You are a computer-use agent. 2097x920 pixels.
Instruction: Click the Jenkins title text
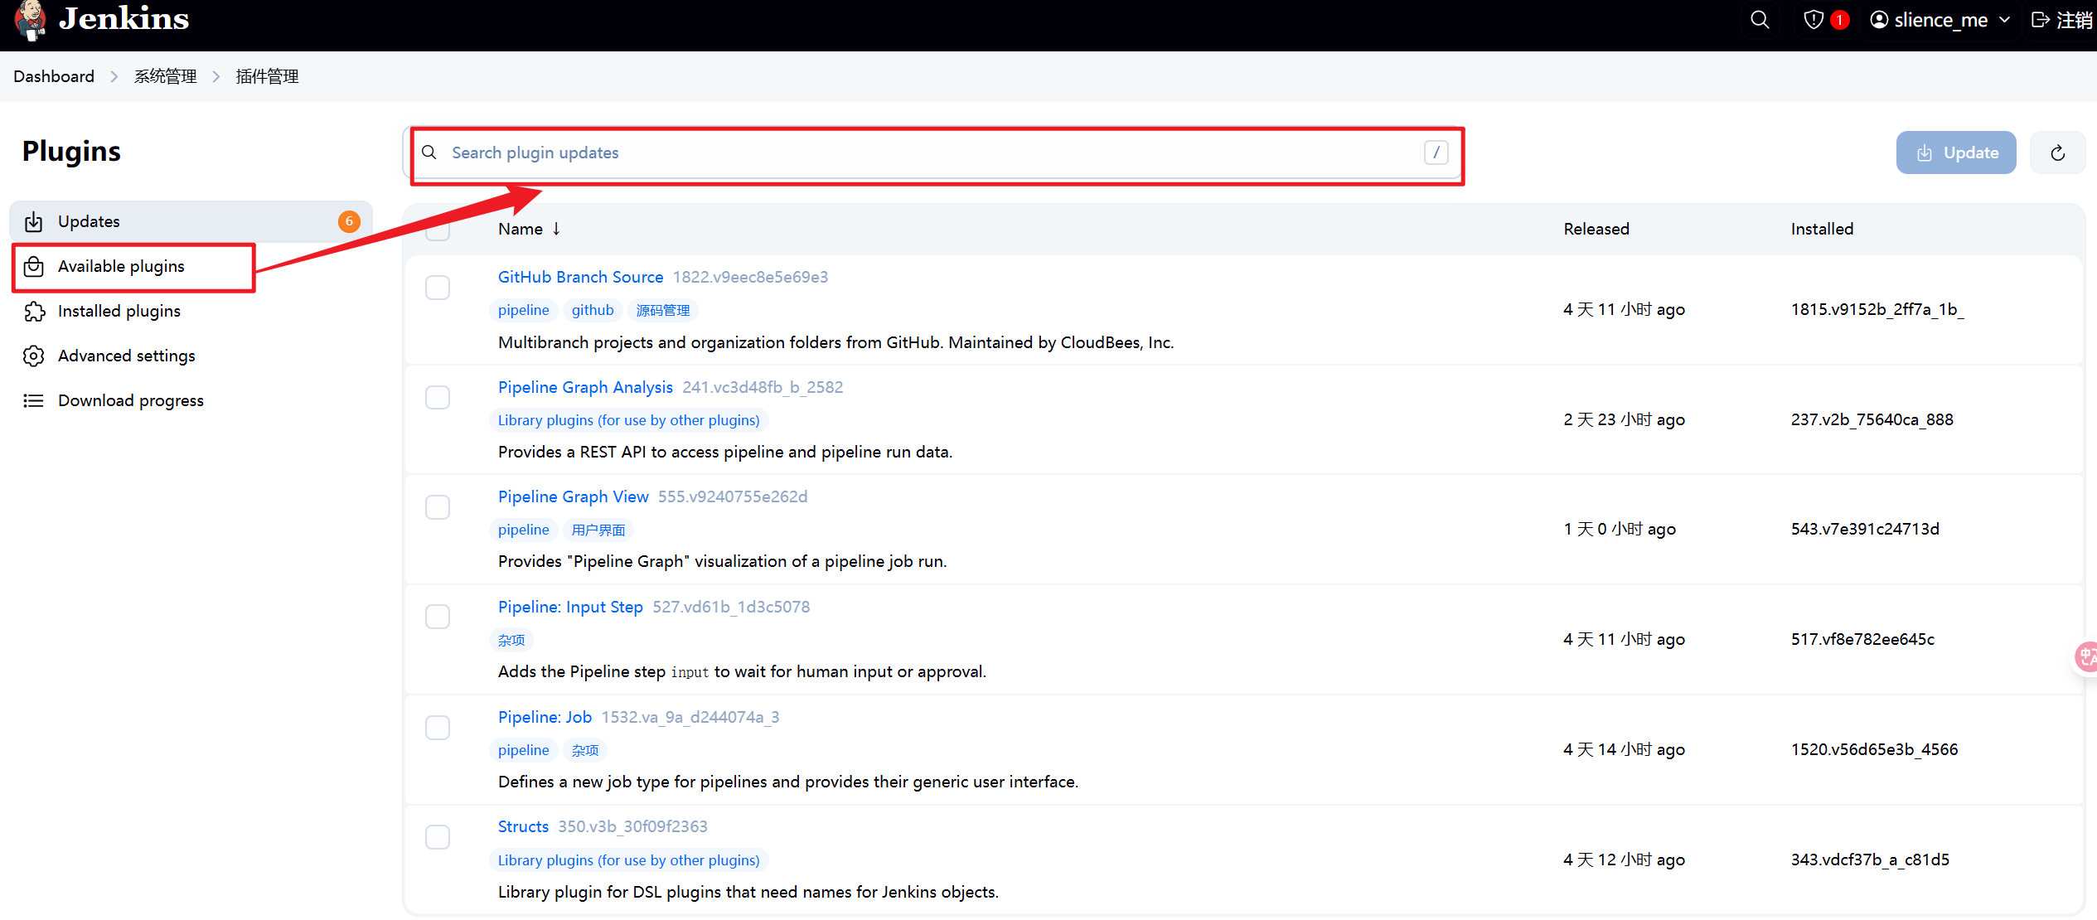tap(123, 18)
